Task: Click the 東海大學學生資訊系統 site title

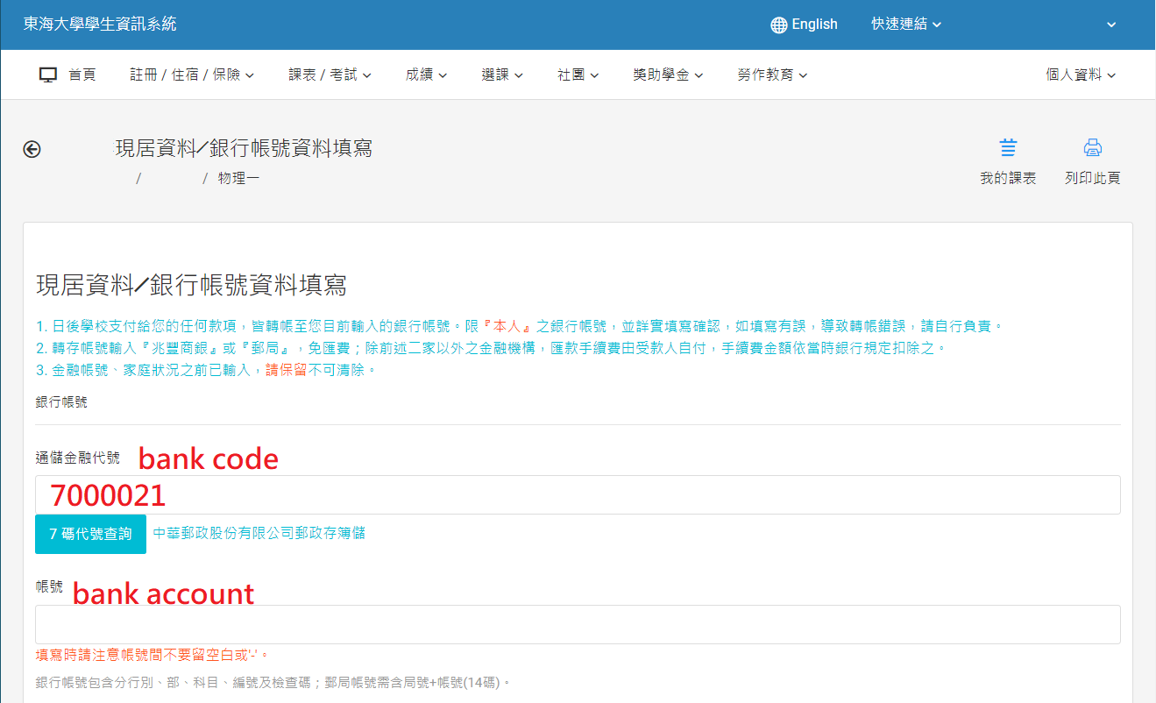Action: click(100, 25)
